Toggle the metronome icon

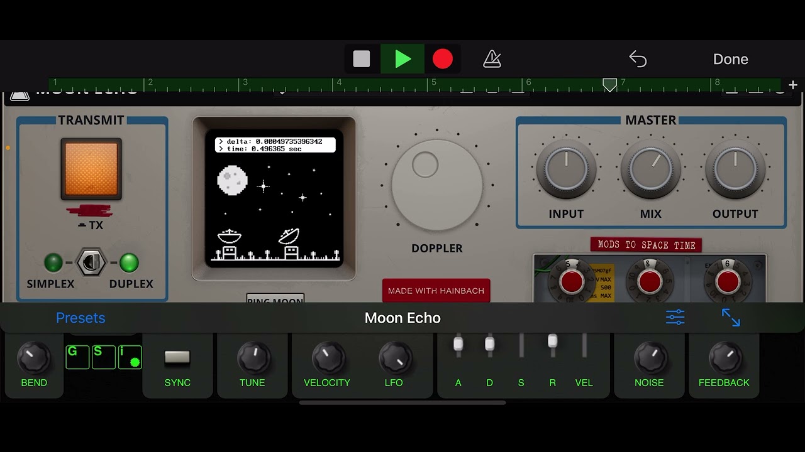[492, 59]
